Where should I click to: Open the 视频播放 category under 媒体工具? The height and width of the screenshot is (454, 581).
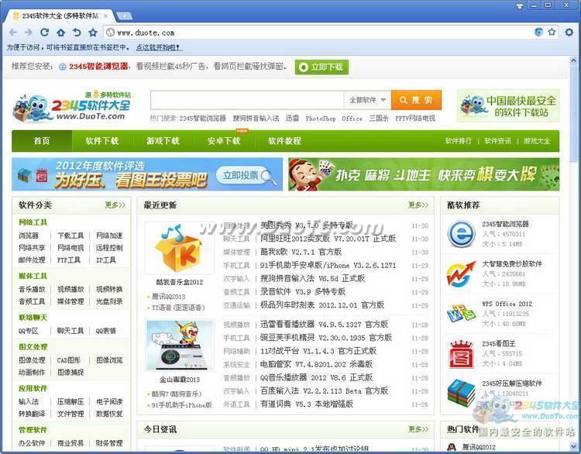click(x=70, y=289)
